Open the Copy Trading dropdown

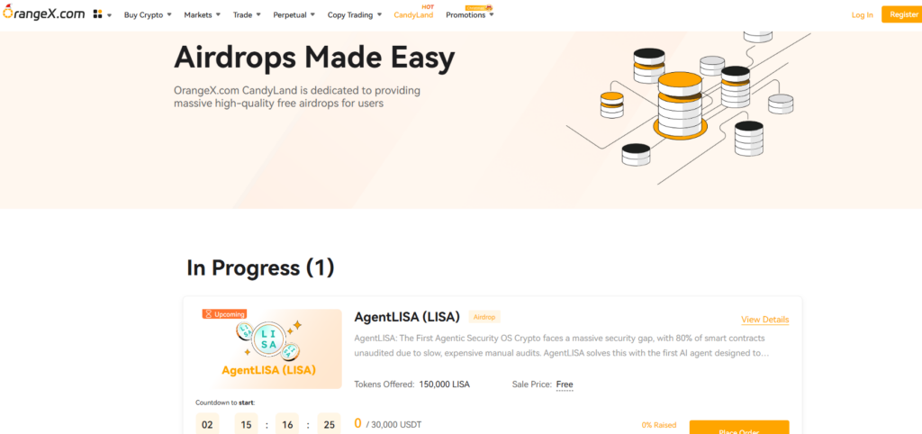pyautogui.click(x=354, y=15)
